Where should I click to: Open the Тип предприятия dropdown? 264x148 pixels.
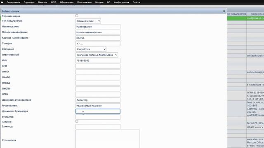[88, 21]
